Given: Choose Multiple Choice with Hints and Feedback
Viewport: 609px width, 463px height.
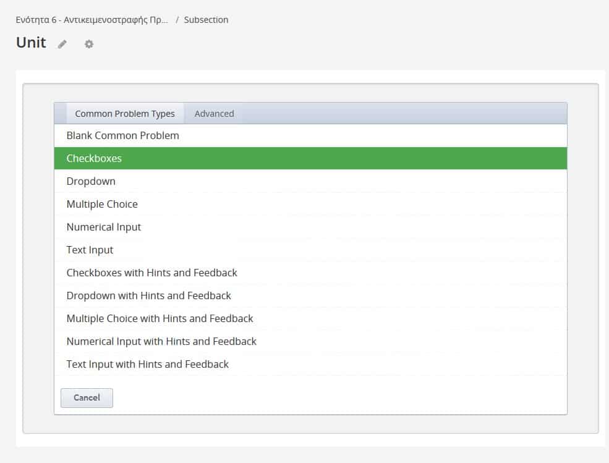Looking at the screenshot, I should point(310,319).
